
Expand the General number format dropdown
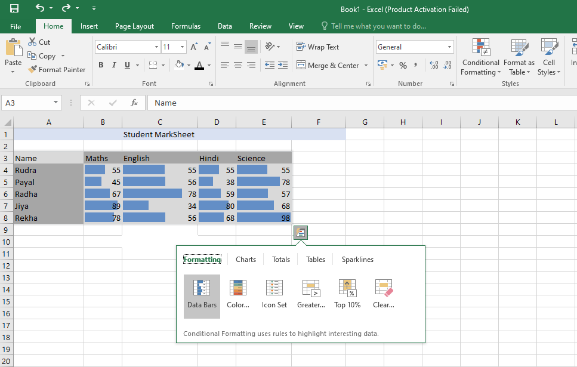point(449,47)
